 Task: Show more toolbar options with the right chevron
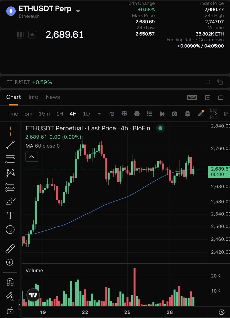coord(215,114)
